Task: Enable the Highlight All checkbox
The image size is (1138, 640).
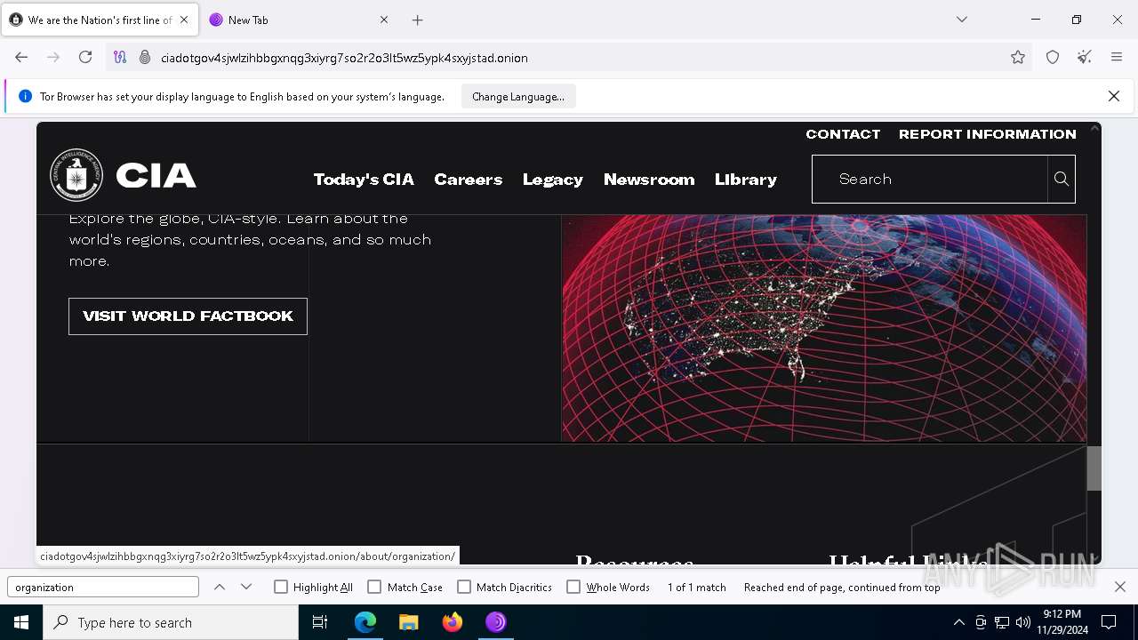Action: coord(281,587)
